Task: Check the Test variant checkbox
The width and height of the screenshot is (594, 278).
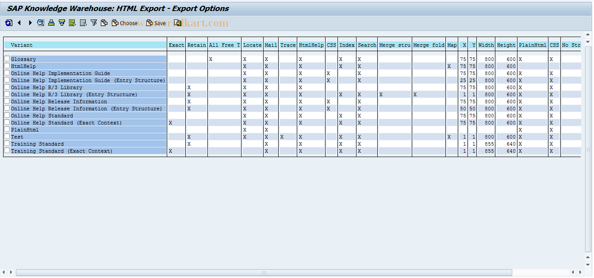Action: coord(7,136)
